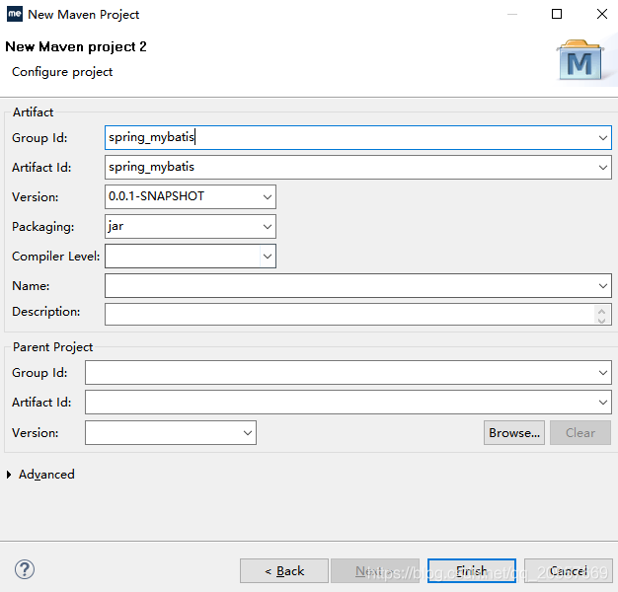Image resolution: width=618 pixels, height=592 pixels.
Task: Click the 'Packaging:' label
Action: tap(43, 227)
